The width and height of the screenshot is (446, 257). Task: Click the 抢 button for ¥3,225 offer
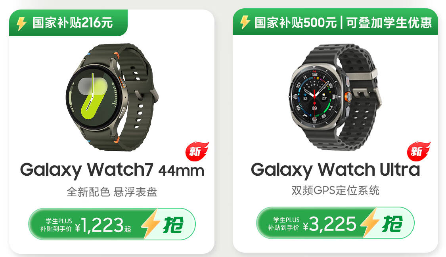392,224
